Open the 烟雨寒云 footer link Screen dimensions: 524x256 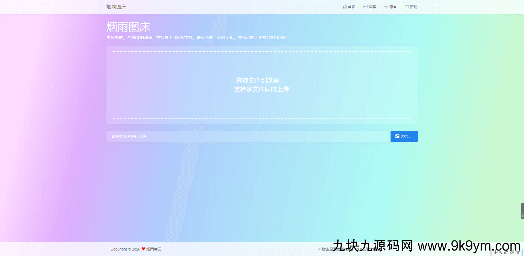154,249
